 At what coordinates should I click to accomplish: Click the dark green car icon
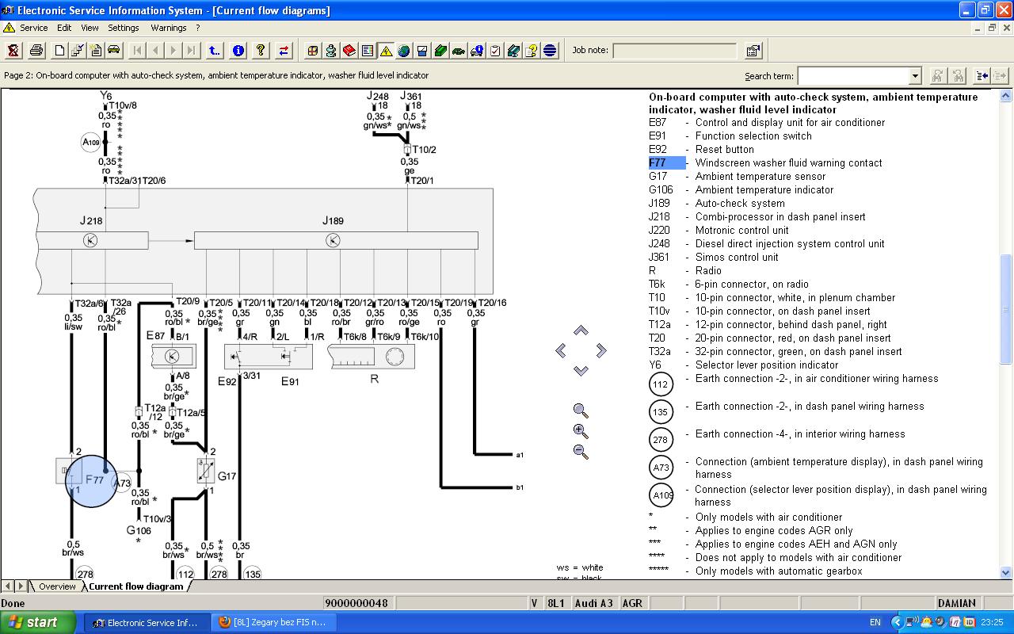459,51
